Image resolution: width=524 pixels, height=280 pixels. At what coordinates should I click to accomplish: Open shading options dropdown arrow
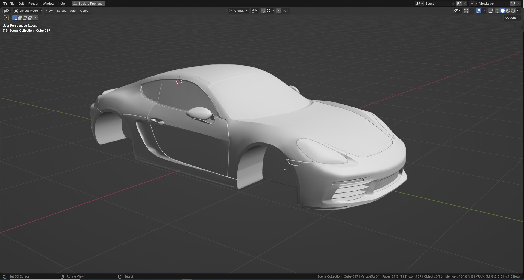pyautogui.click(x=518, y=11)
